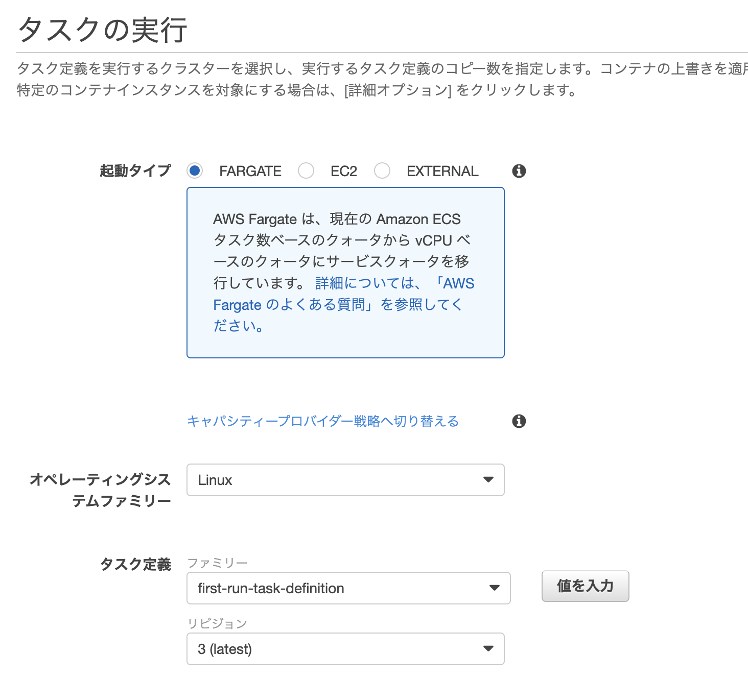
Task: Click the FARGATE option text
Action: tap(250, 171)
